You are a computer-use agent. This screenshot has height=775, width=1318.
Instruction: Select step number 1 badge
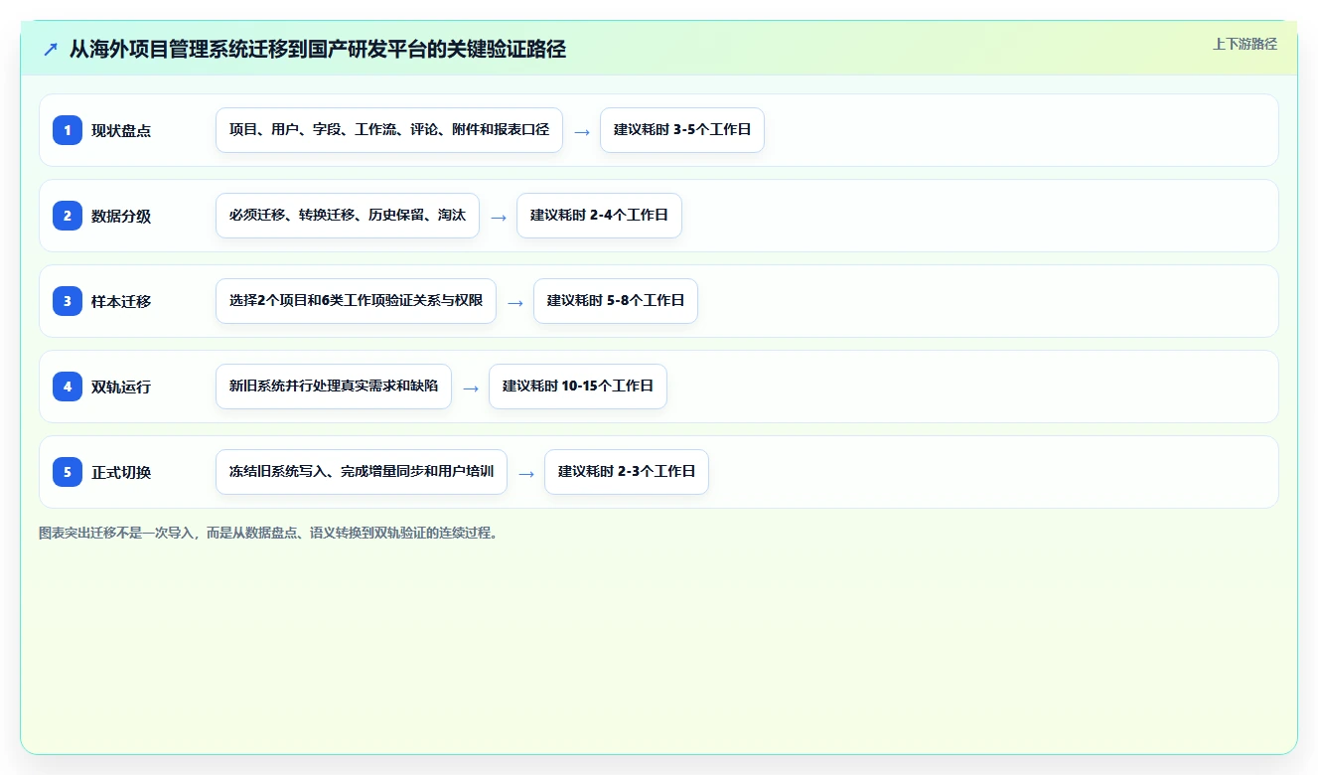(x=68, y=130)
